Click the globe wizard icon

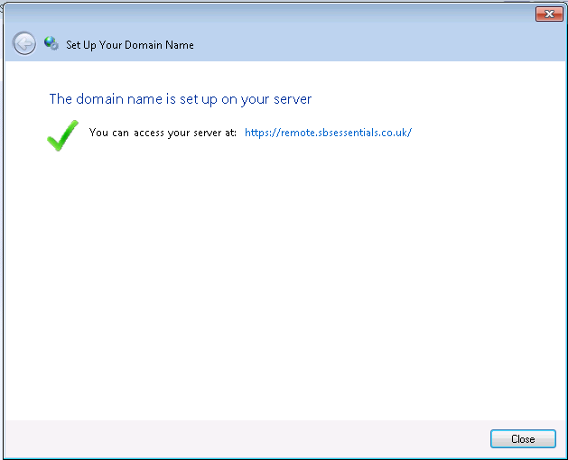(51, 43)
